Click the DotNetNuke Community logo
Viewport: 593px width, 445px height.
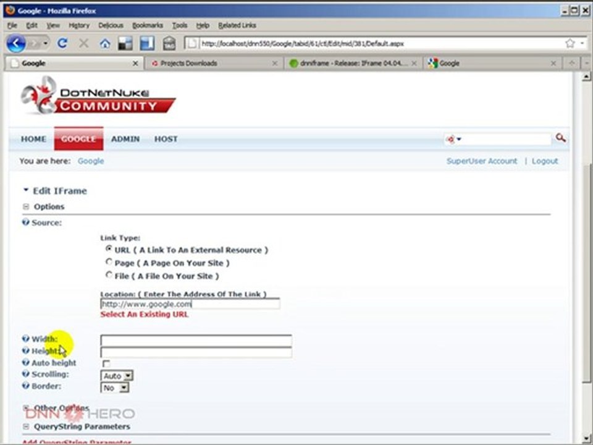click(x=98, y=95)
